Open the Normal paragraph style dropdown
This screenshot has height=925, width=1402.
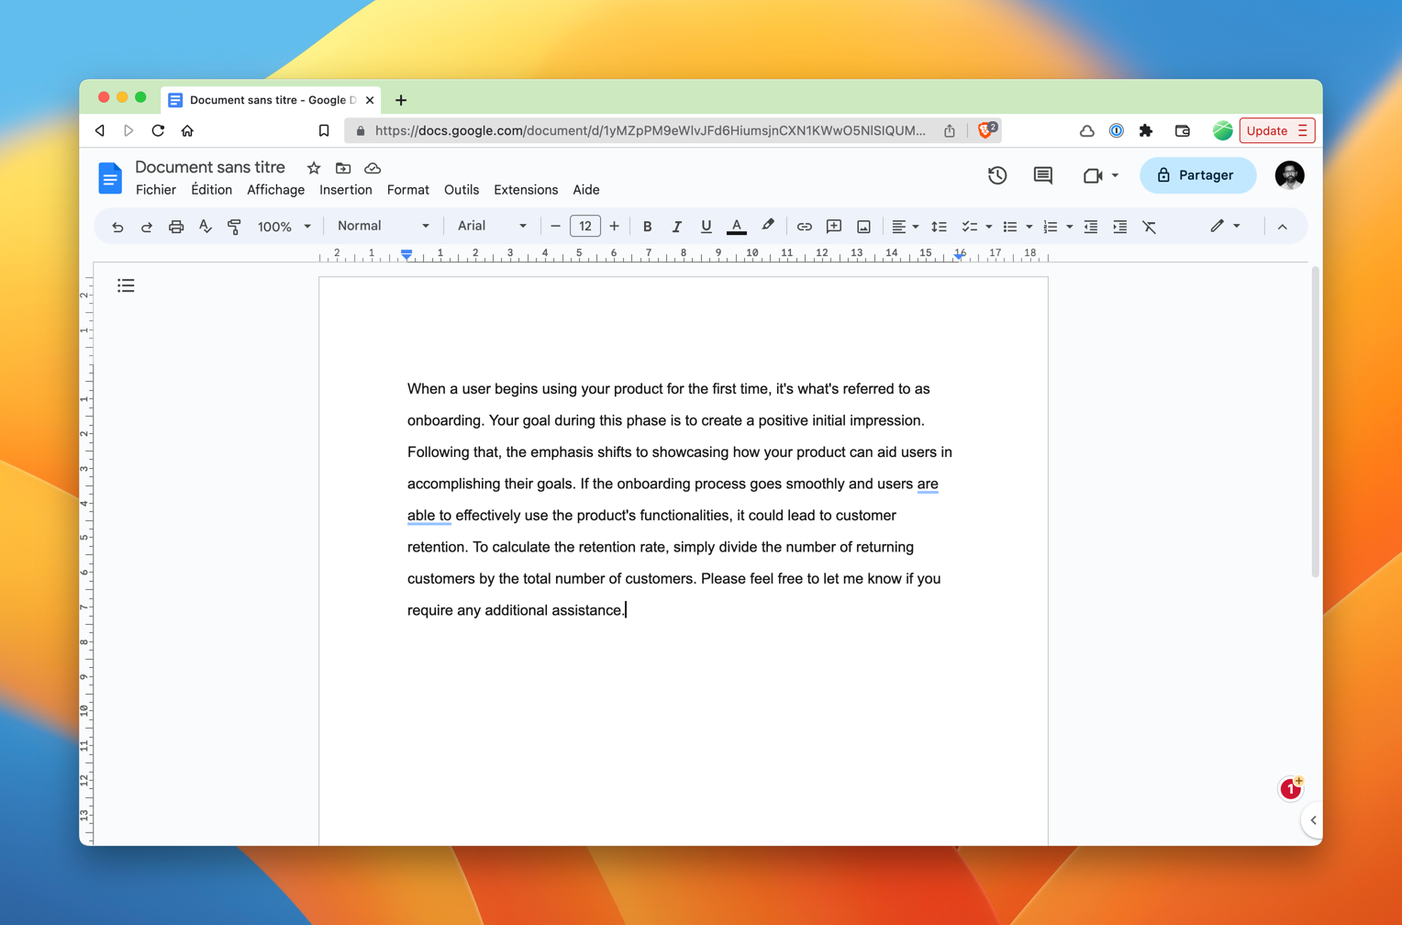pos(383,226)
